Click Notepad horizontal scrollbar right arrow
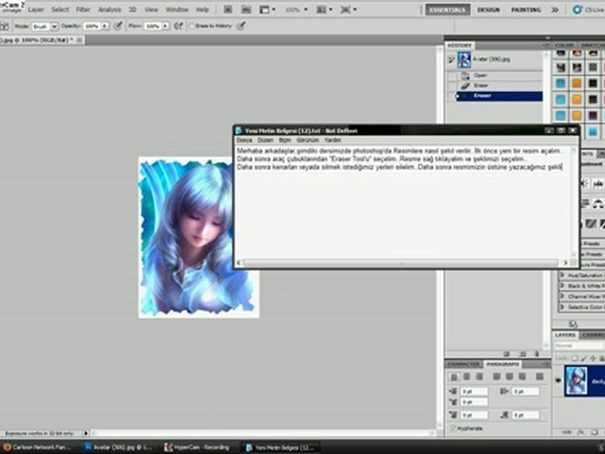 tap(565, 263)
